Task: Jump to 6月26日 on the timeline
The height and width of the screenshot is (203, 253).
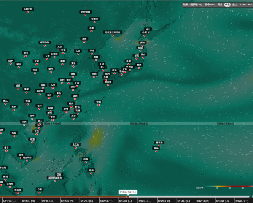Action: point(183,201)
